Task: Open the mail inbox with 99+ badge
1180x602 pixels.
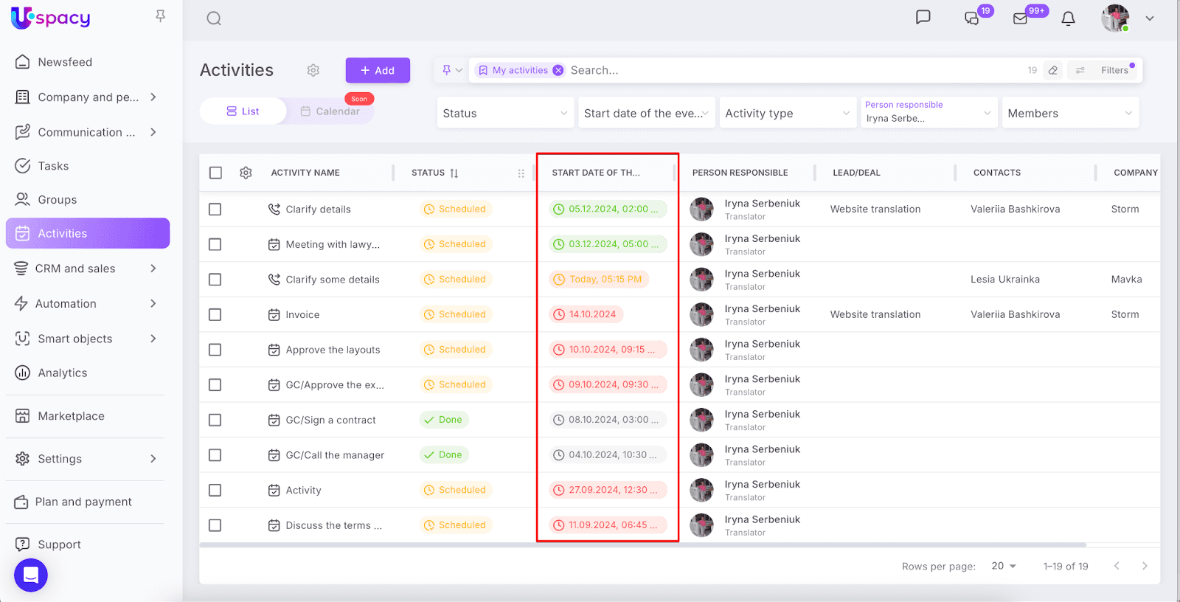Action: tap(1021, 18)
